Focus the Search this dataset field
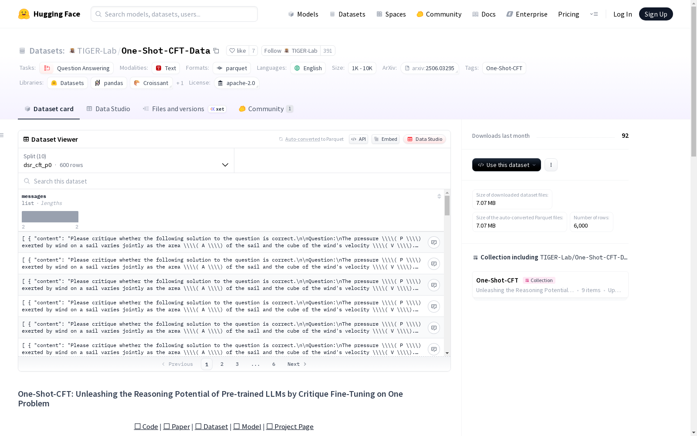The width and height of the screenshot is (697, 436). click(x=234, y=181)
